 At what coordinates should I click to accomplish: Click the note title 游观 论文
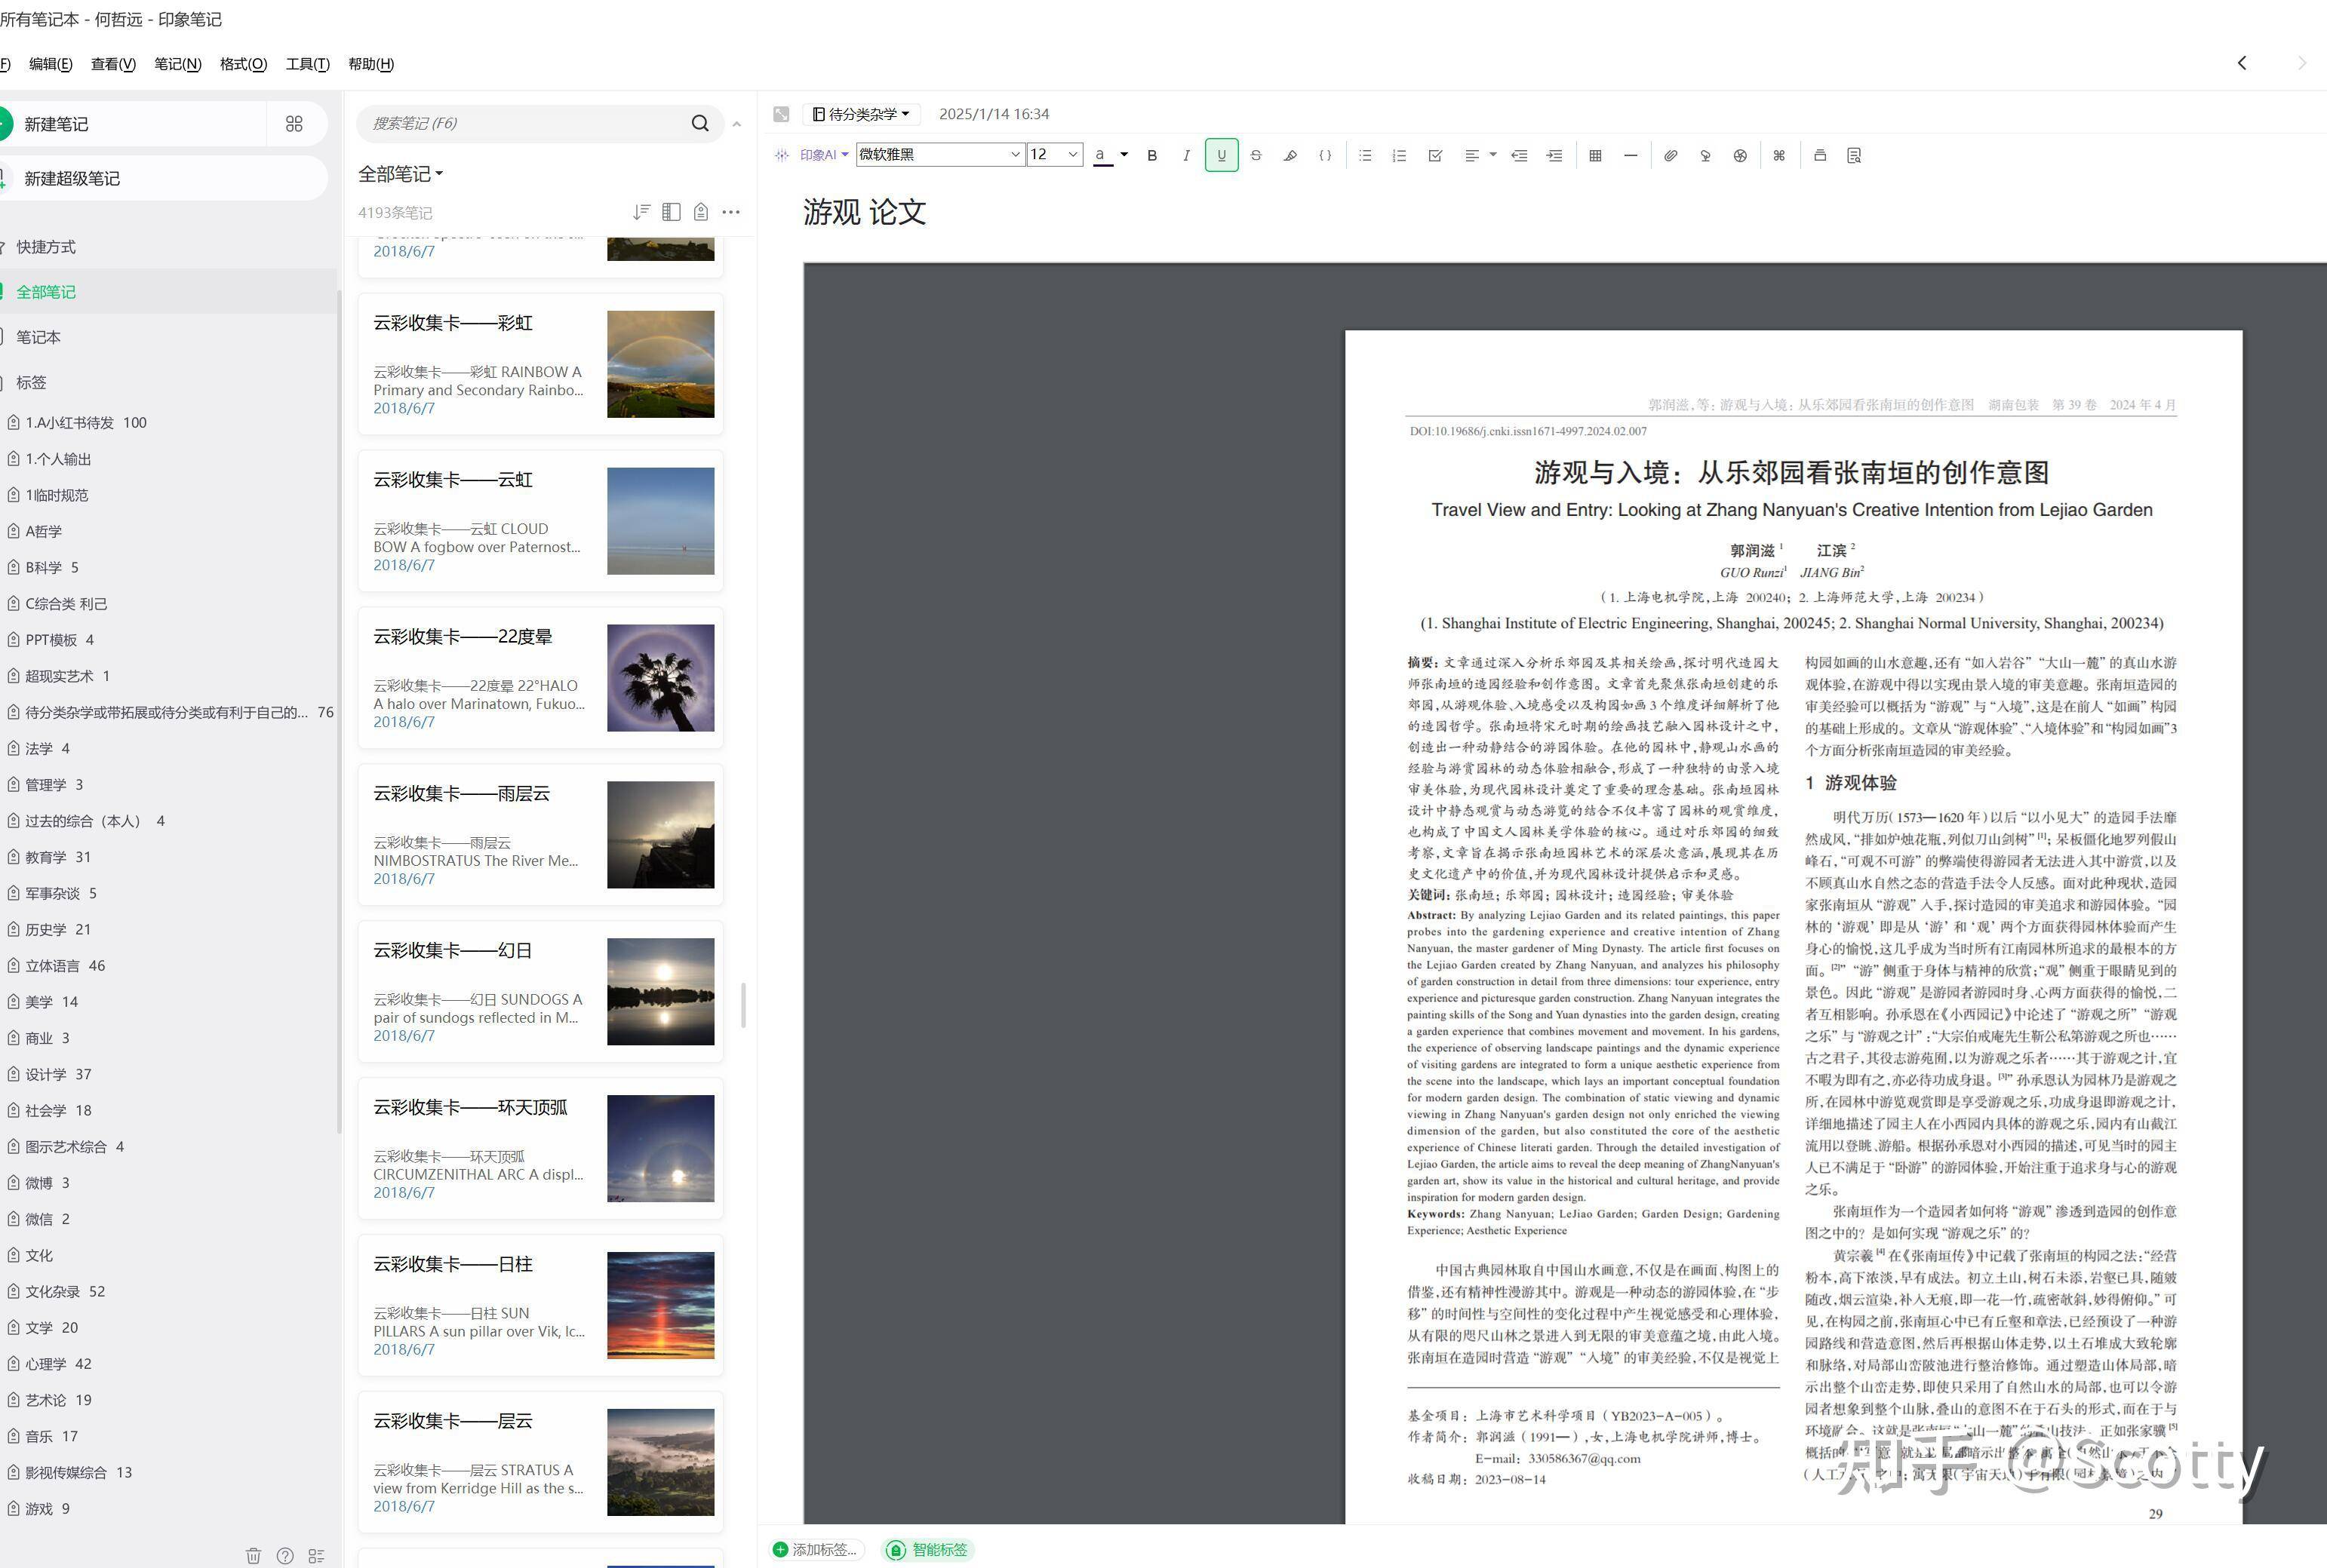click(x=865, y=212)
